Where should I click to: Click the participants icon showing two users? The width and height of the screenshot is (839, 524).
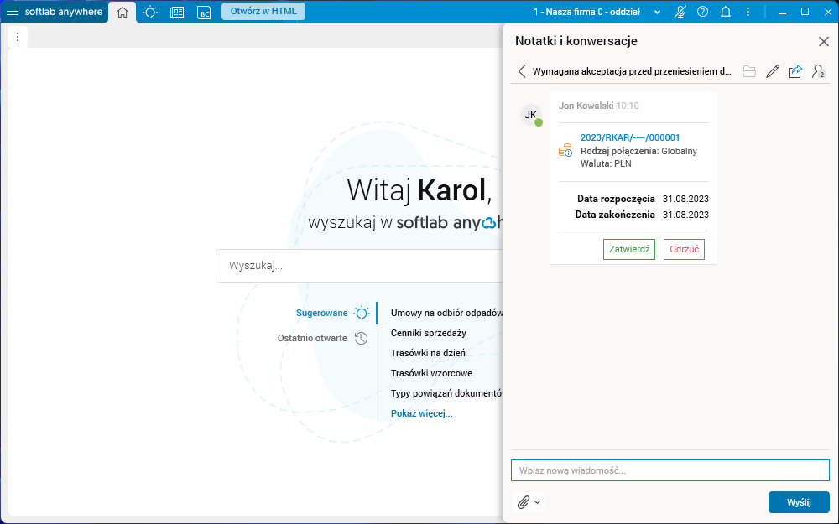tap(817, 71)
